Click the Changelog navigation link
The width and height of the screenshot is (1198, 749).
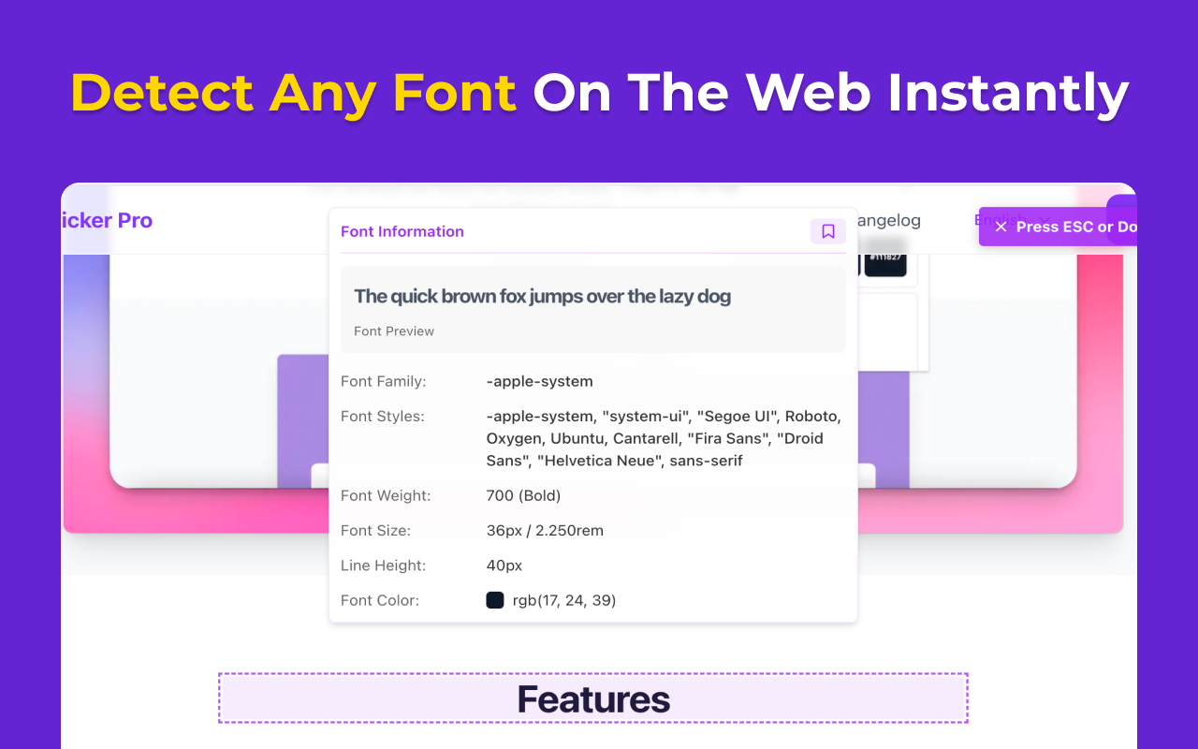coord(888,220)
